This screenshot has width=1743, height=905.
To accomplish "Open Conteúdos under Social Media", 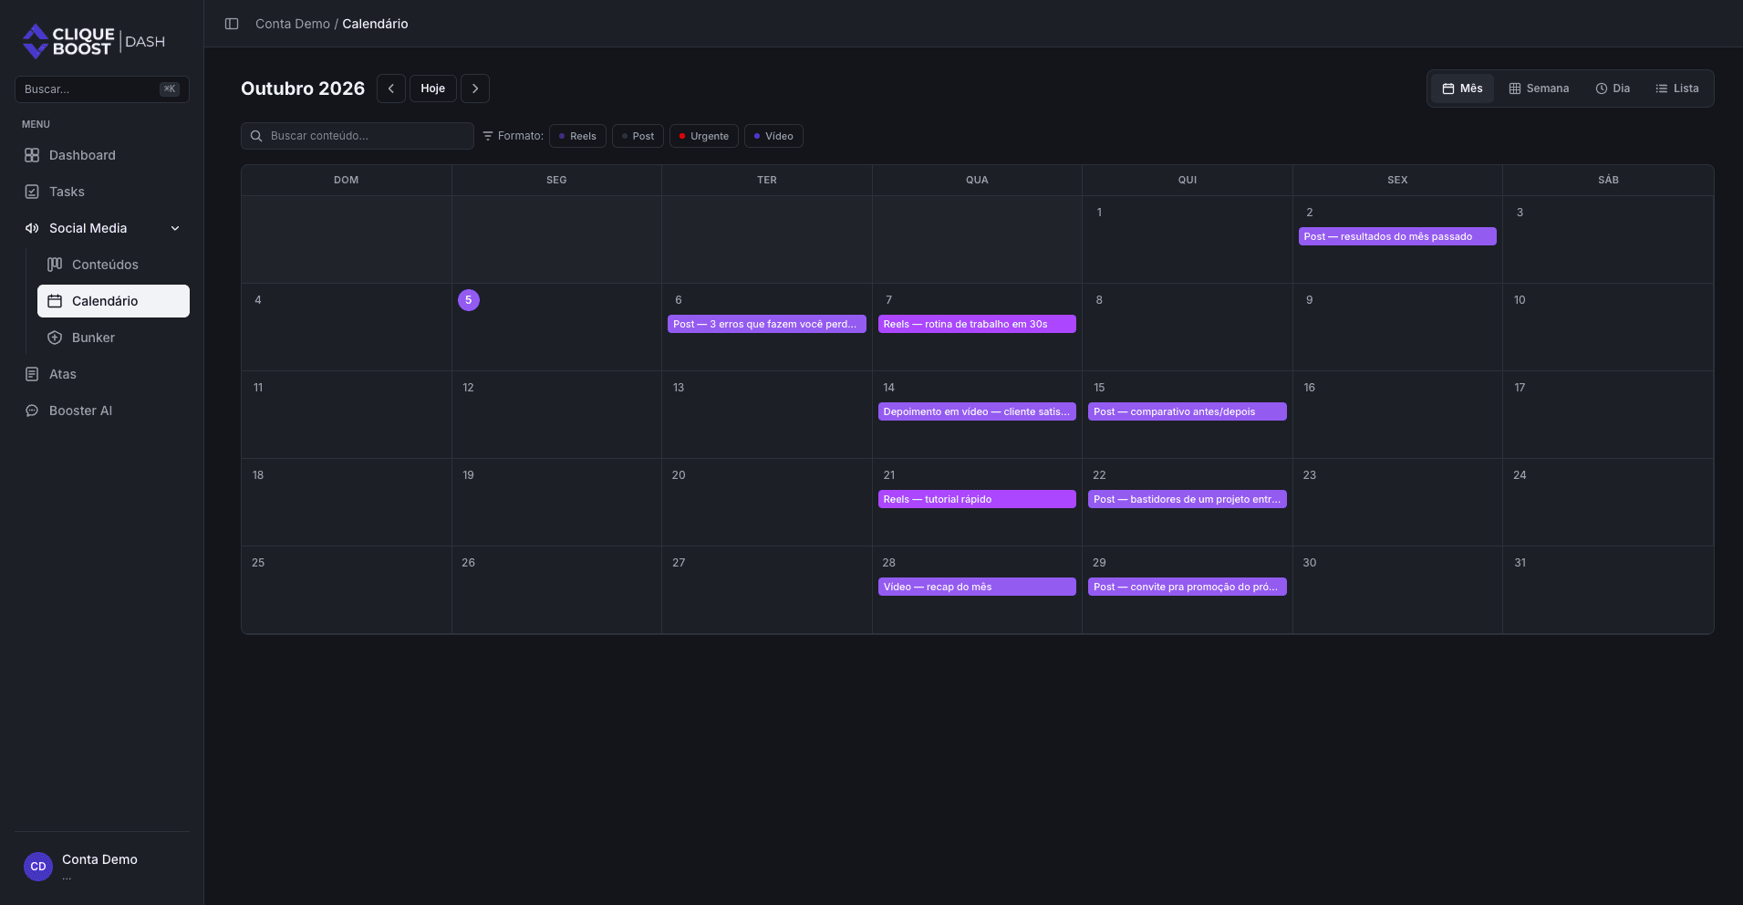I will (x=113, y=265).
